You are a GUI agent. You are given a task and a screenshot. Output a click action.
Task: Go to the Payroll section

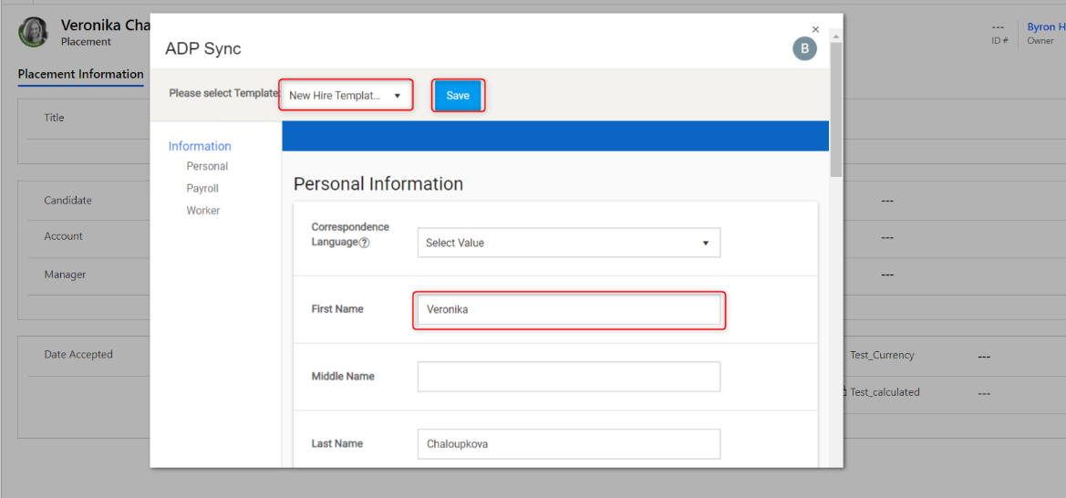[x=202, y=189]
